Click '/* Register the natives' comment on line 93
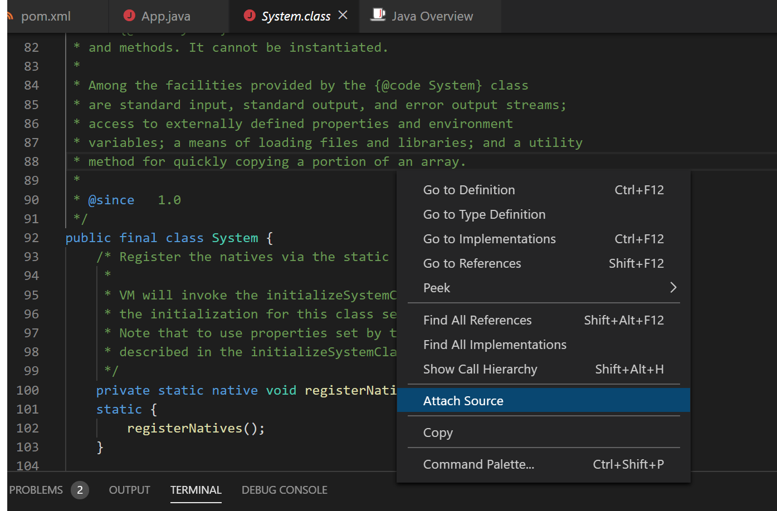Screen dimensions: 777x511 (x=243, y=257)
